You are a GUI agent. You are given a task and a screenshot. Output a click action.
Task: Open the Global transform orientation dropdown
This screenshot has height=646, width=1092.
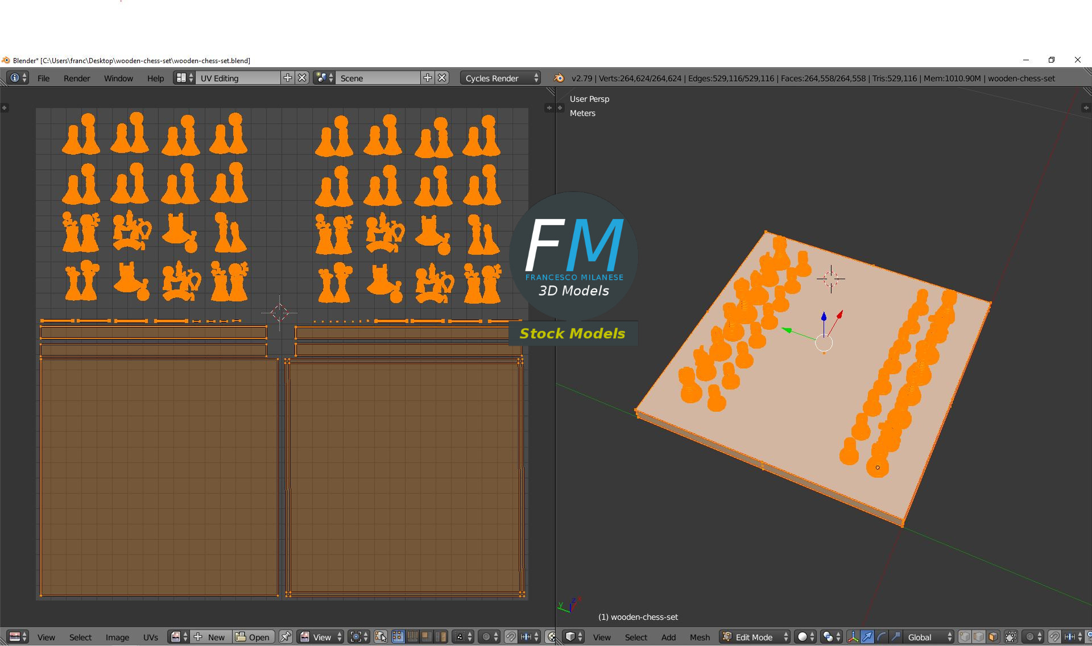coord(928,637)
